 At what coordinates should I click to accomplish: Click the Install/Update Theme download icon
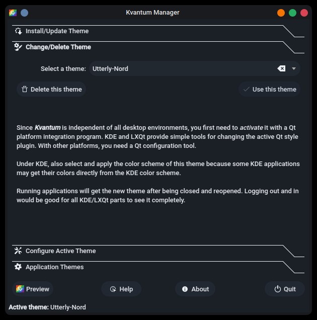click(x=18, y=31)
